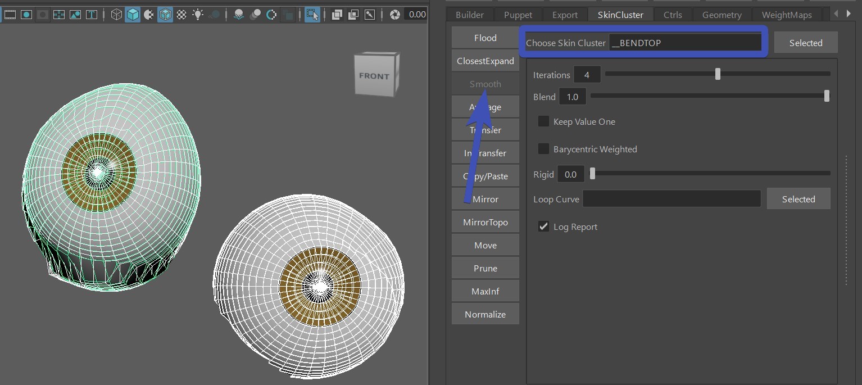The height and width of the screenshot is (385, 862).
Task: Toggle multisample anti-aliasing icon
Action: coord(271,15)
